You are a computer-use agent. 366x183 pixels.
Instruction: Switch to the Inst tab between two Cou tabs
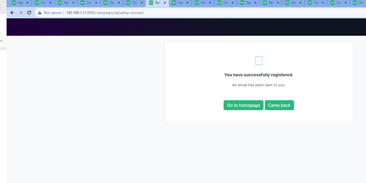click(66, 3)
